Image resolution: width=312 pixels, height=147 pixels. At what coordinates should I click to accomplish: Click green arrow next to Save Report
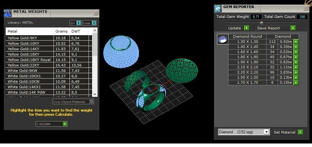293,28
